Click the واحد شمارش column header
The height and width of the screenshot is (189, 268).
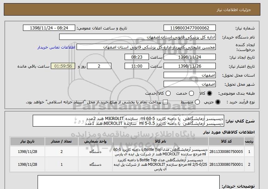click(x=95, y=141)
